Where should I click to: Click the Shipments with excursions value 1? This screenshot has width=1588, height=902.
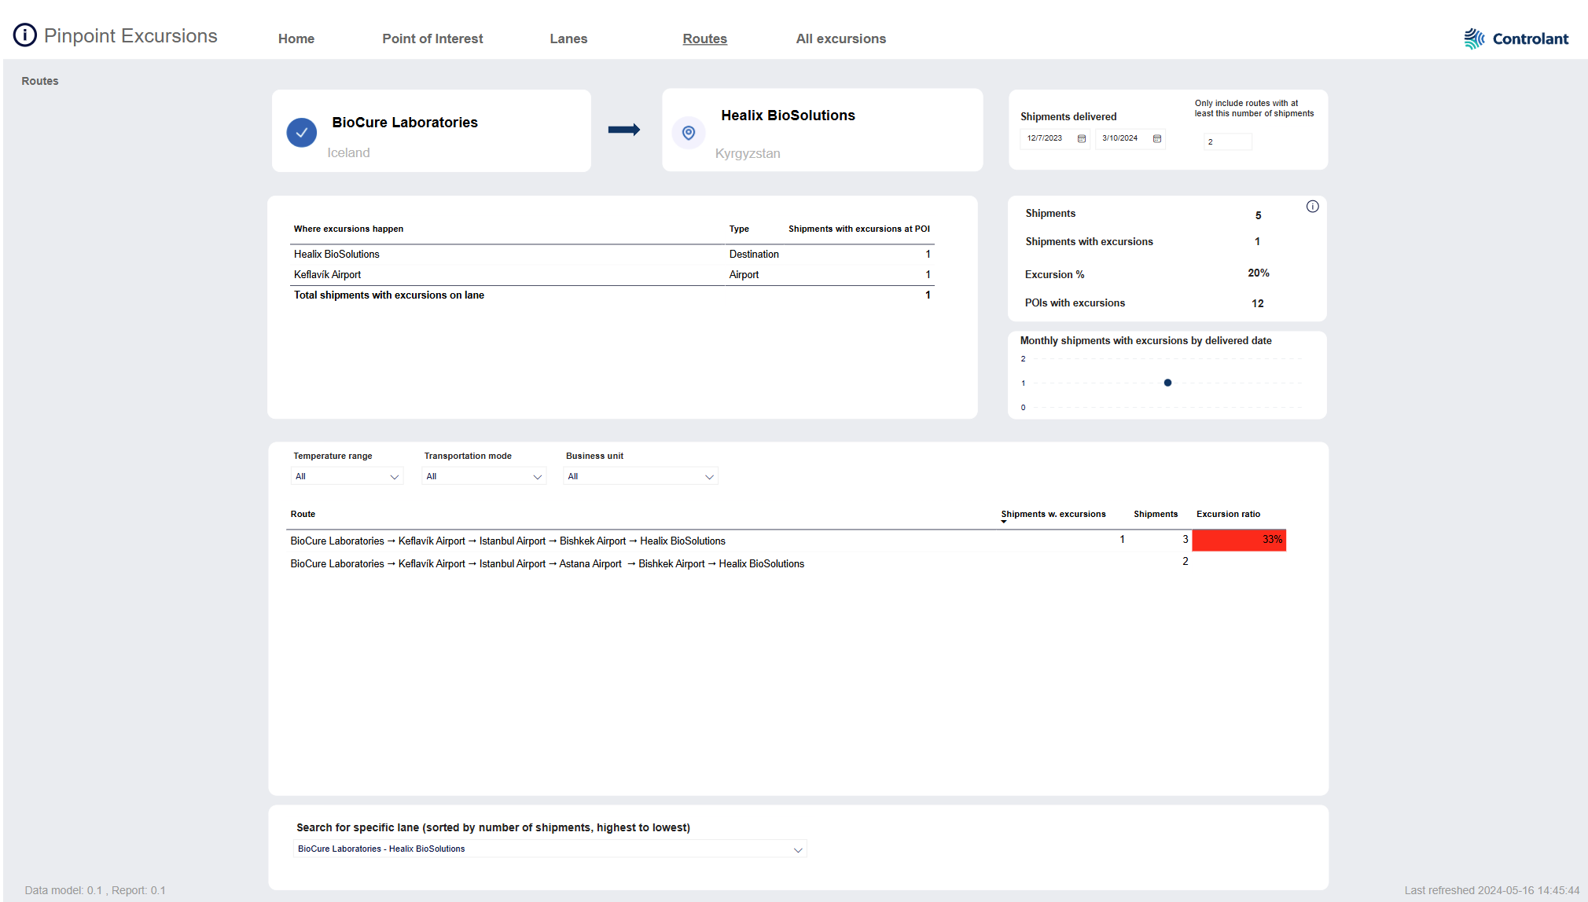[x=1258, y=241]
